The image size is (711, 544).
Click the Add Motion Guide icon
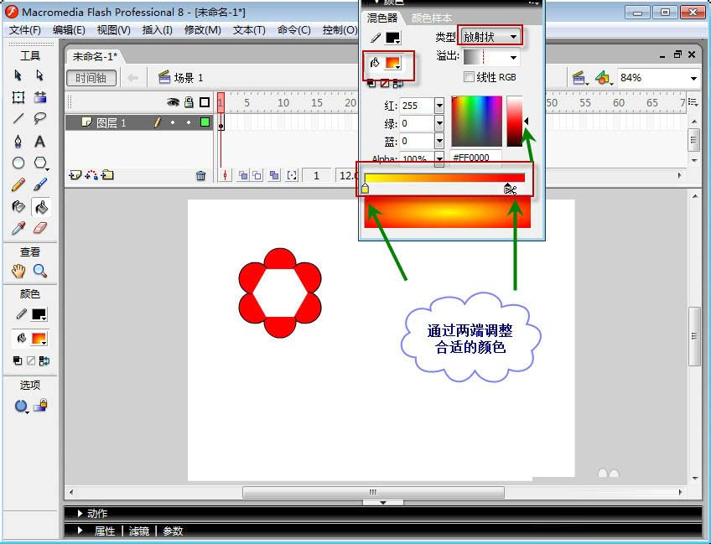click(91, 175)
